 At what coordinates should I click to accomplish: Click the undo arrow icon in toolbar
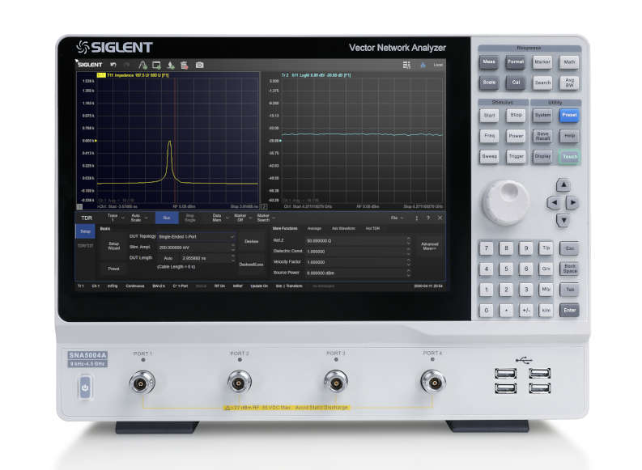113,65
